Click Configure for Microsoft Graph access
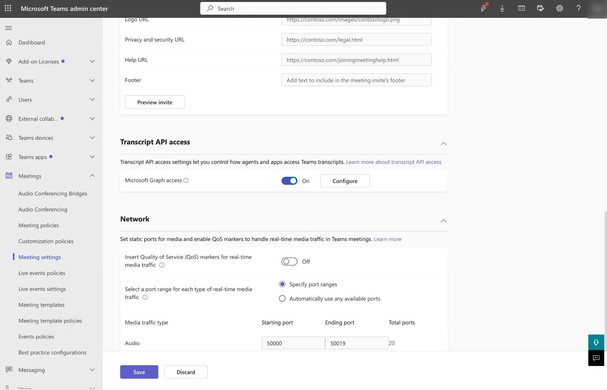Image resolution: width=607 pixels, height=390 pixels. (345, 181)
